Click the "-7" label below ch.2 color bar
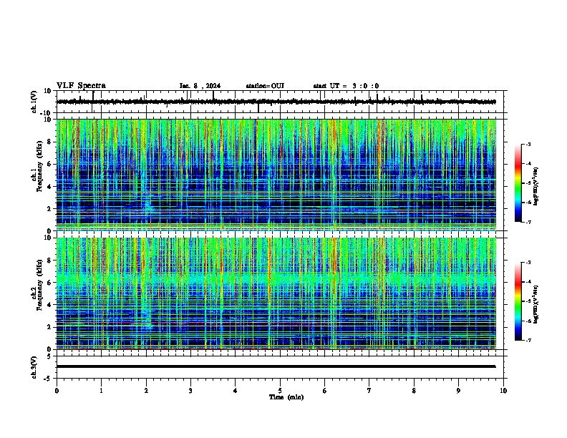 [528, 340]
